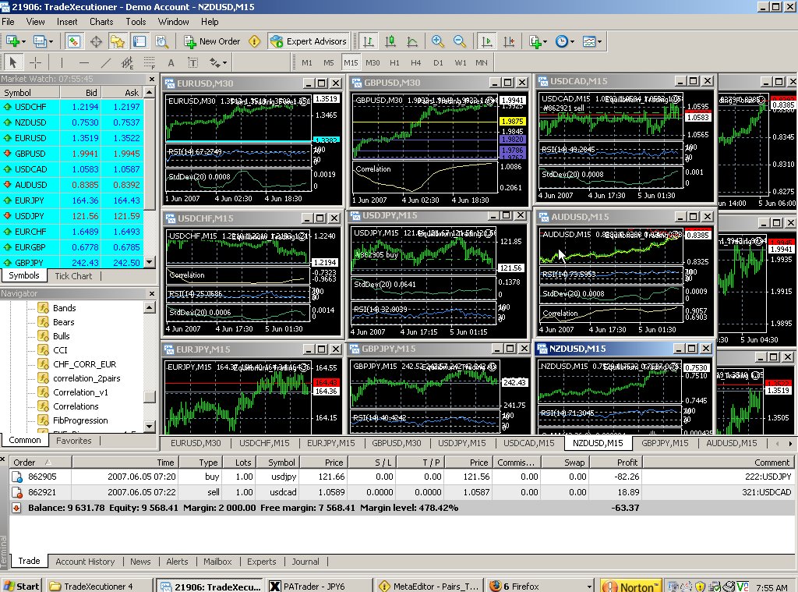This screenshot has width=798, height=592.
Task: Select the arrow cursor tool
Action: pos(13,62)
